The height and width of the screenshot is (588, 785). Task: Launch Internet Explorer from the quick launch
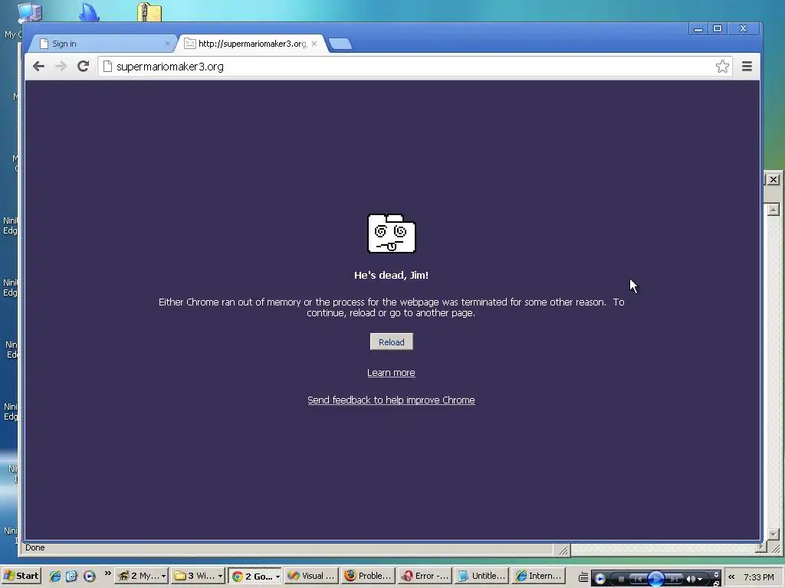click(55, 576)
